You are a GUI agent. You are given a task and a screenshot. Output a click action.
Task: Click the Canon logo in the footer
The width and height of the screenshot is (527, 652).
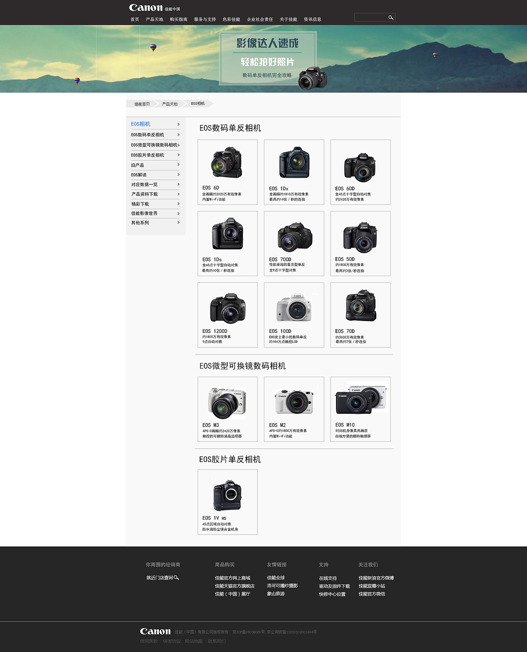click(x=155, y=631)
